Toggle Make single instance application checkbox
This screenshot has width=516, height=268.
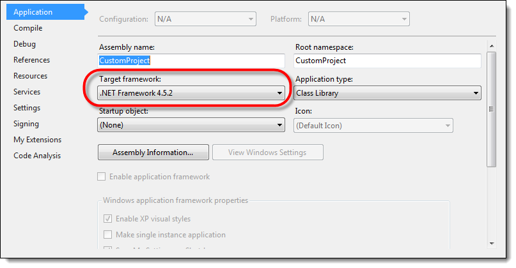pos(107,235)
